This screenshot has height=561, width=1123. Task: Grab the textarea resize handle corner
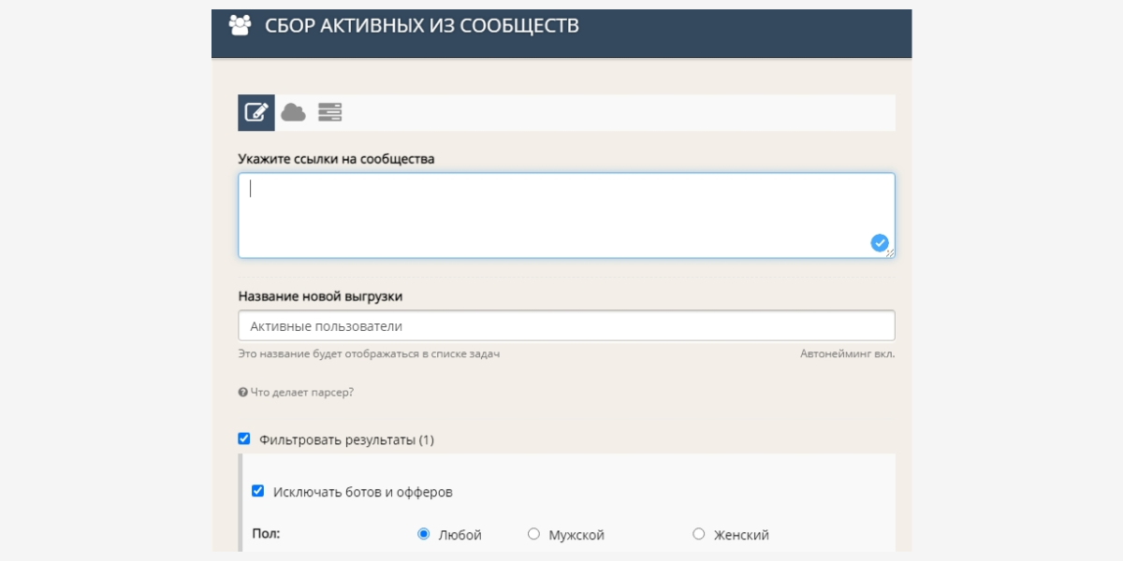pyautogui.click(x=890, y=253)
